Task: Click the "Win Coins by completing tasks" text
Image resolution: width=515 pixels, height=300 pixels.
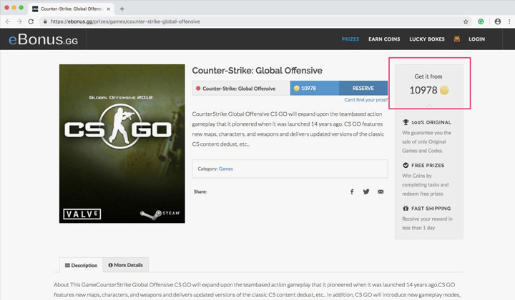Action: [425, 184]
